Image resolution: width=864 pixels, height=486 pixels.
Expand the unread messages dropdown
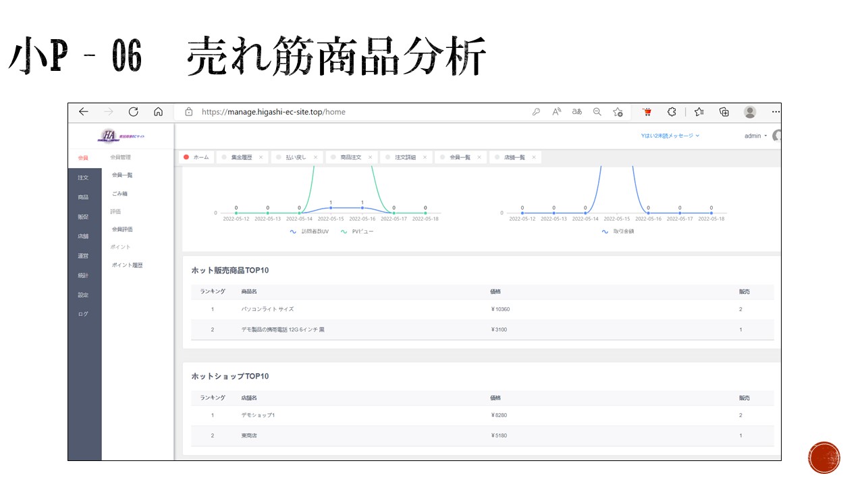670,136
